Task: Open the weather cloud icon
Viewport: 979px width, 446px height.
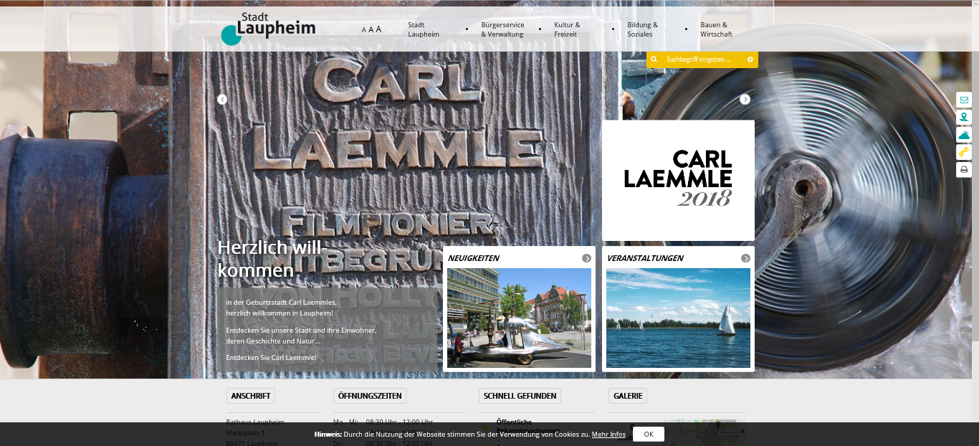Action: coord(964,135)
